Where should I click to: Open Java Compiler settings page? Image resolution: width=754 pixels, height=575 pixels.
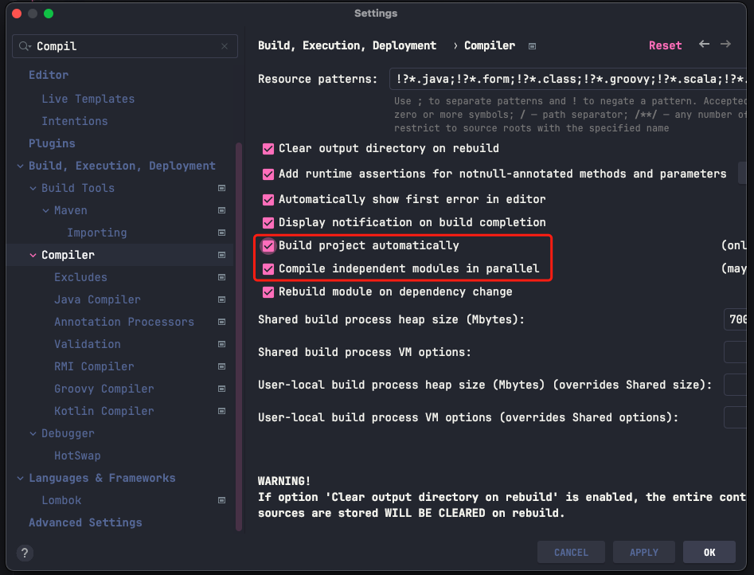(97, 299)
